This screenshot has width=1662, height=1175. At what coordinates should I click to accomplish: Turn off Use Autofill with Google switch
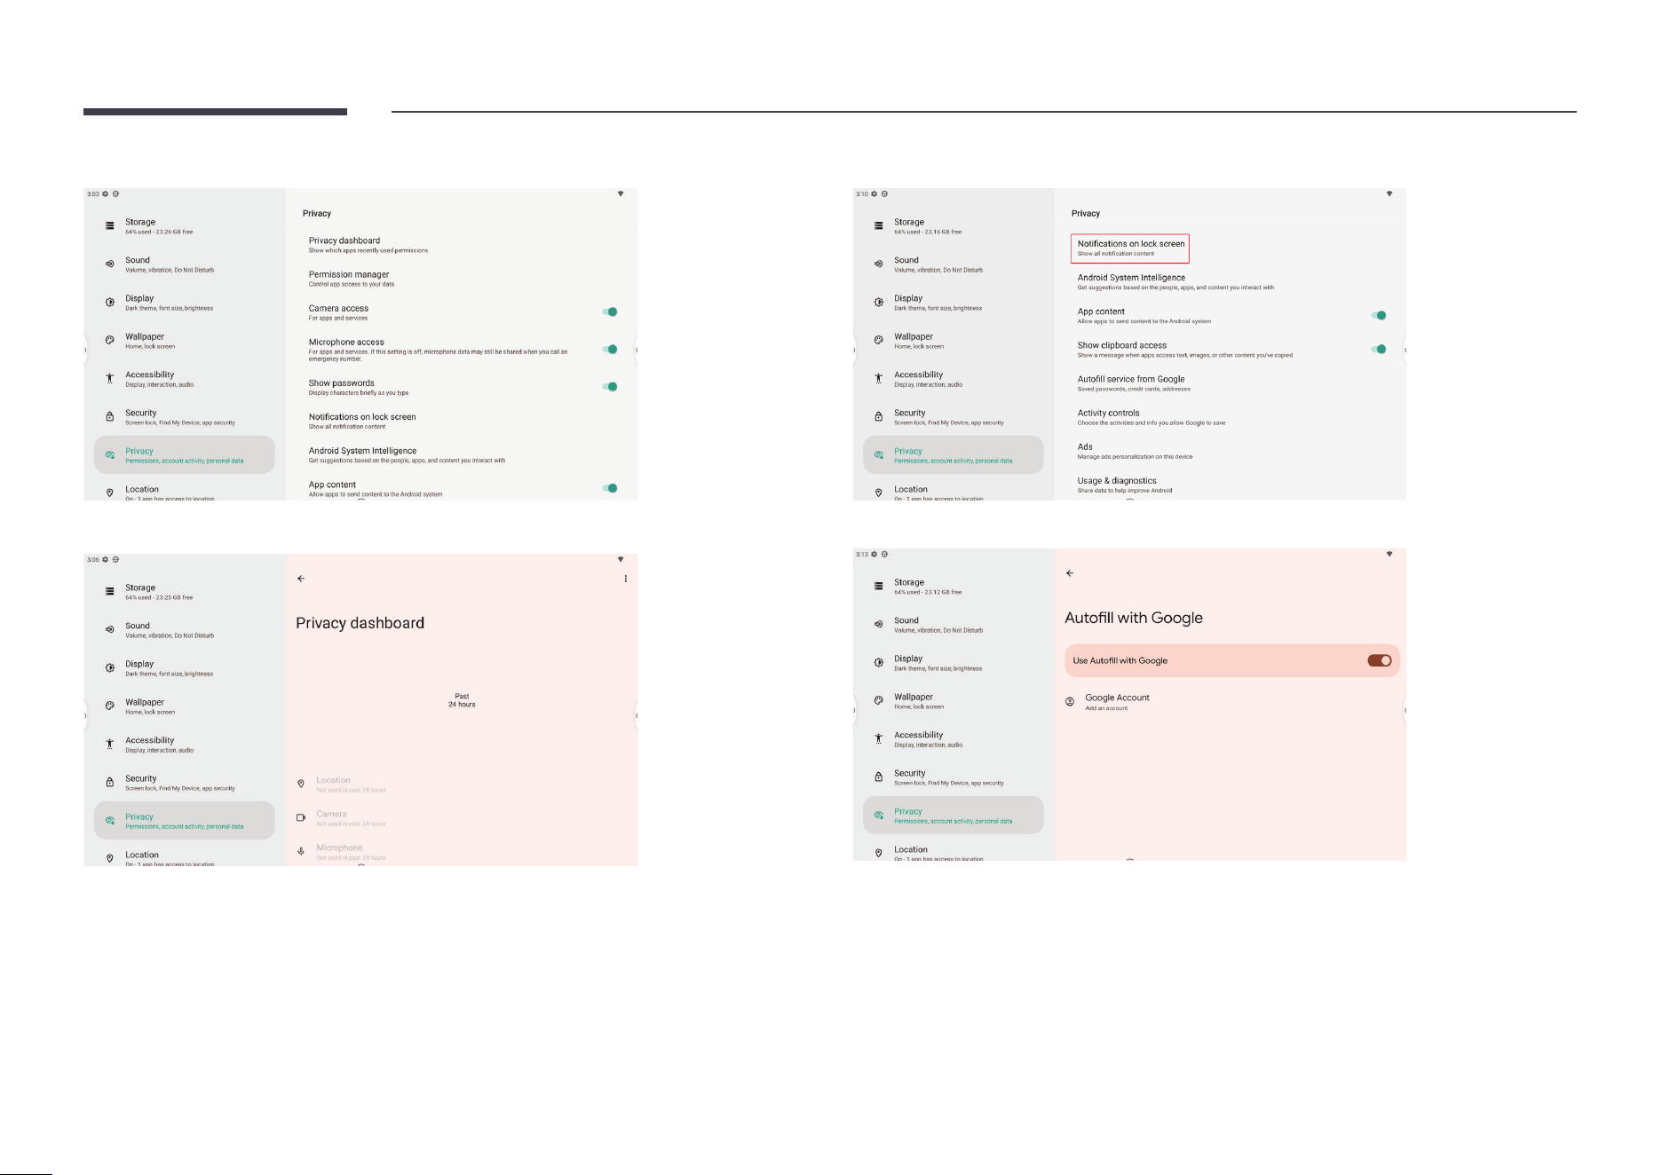[x=1380, y=660]
